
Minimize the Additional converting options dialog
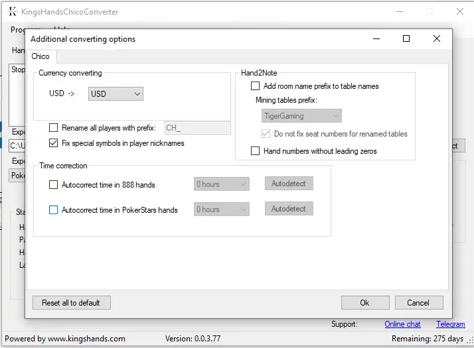point(376,39)
